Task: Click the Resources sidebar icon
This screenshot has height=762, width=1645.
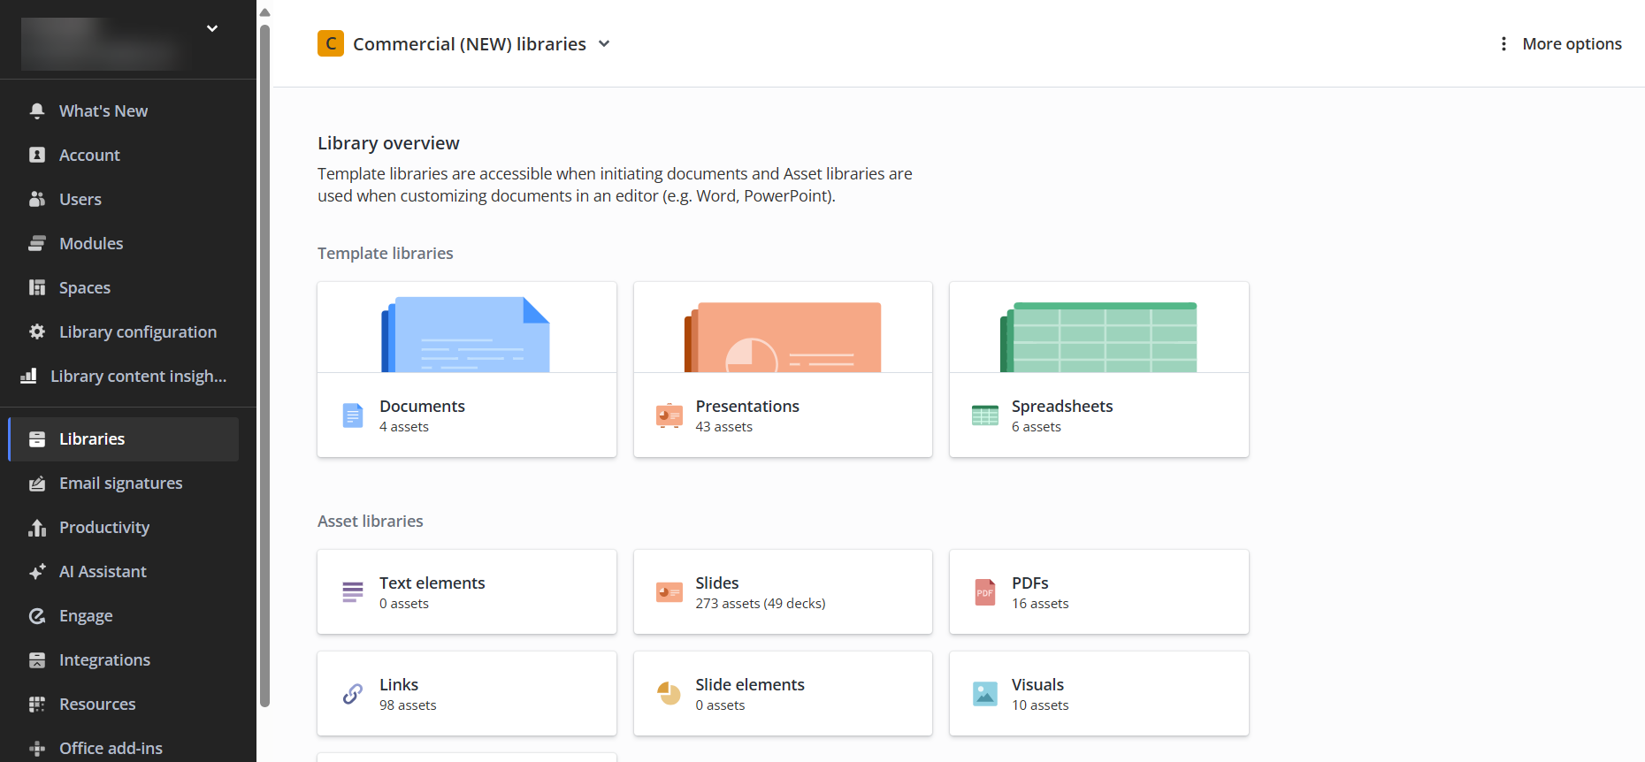Action: pyautogui.click(x=37, y=705)
